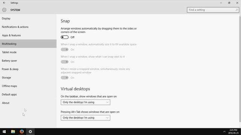Click the vertical scrollbar of settings page
Image resolution: width=241 pixels, height=135 pixels.
240,69
